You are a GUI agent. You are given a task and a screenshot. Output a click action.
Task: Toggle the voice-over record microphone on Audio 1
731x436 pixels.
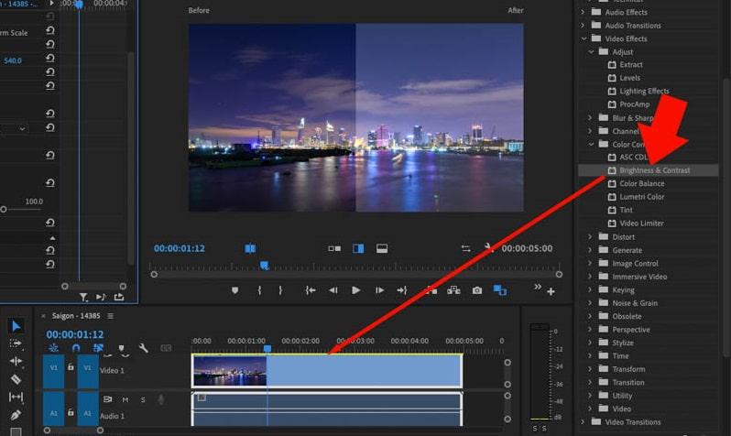click(161, 399)
